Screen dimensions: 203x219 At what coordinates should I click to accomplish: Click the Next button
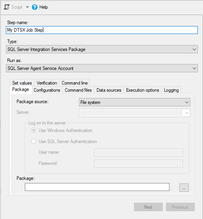pos(148,207)
